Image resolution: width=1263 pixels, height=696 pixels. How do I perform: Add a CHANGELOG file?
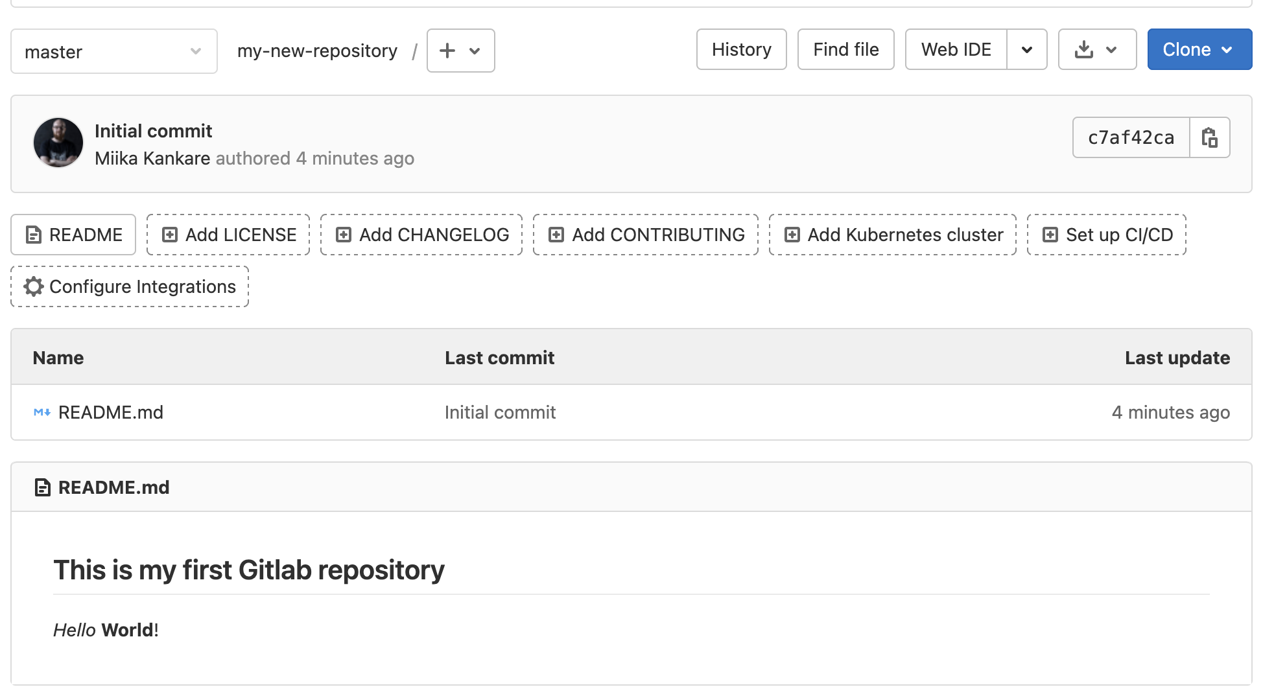(421, 235)
